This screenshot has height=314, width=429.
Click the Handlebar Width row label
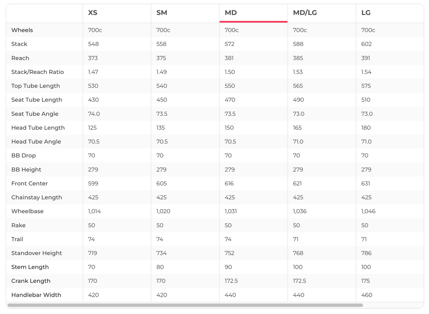(36, 295)
